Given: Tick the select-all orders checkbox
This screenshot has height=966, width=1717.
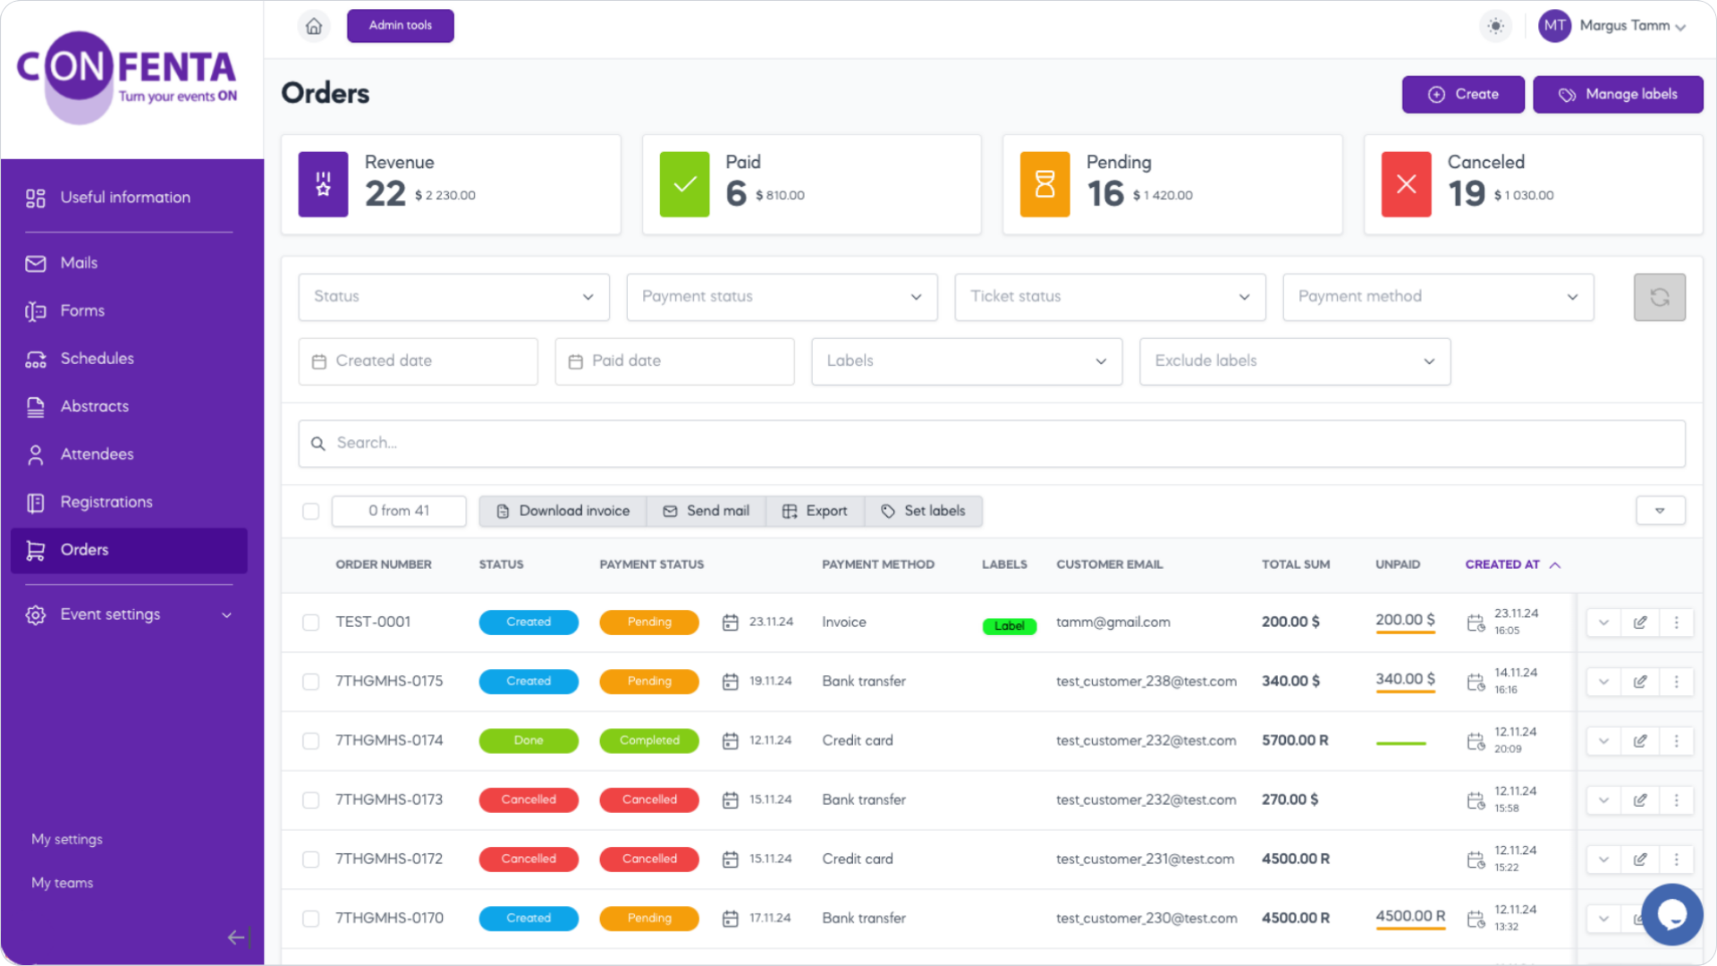Looking at the screenshot, I should pos(310,512).
